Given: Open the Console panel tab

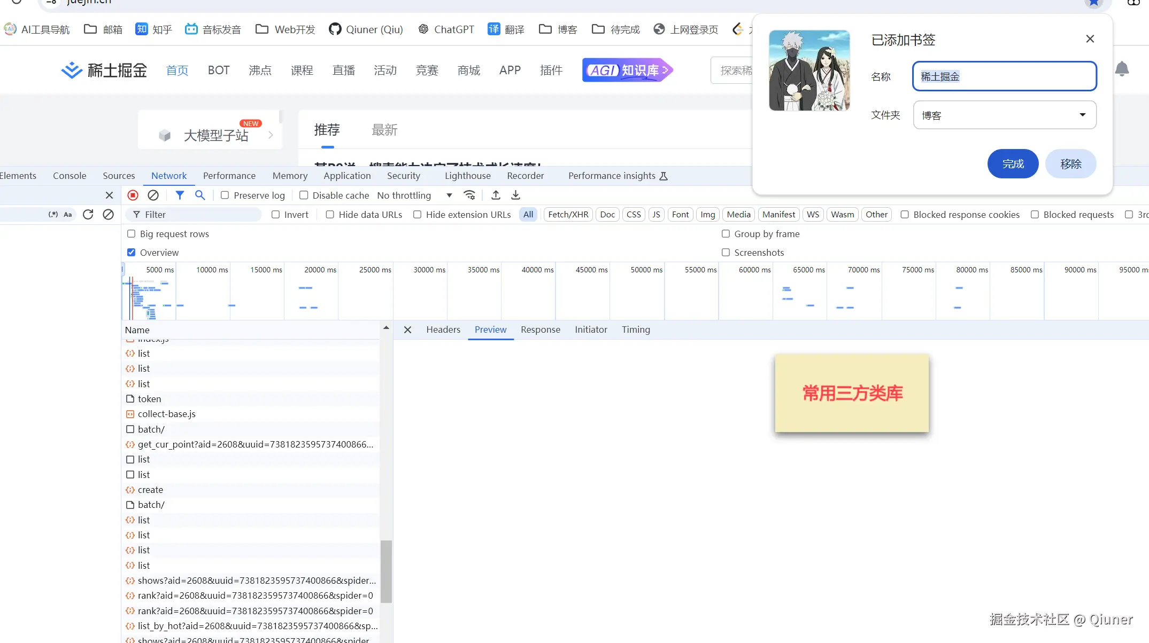Looking at the screenshot, I should click(x=70, y=176).
